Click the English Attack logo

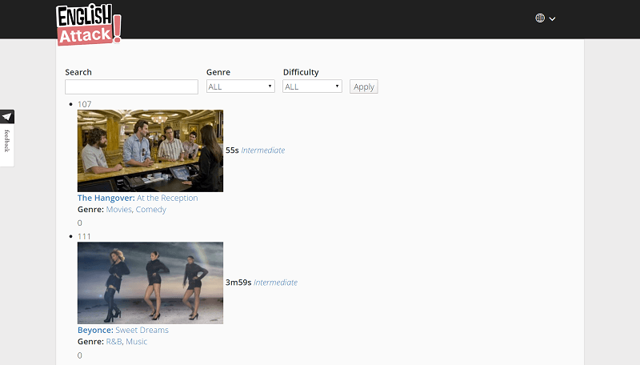[x=89, y=24]
